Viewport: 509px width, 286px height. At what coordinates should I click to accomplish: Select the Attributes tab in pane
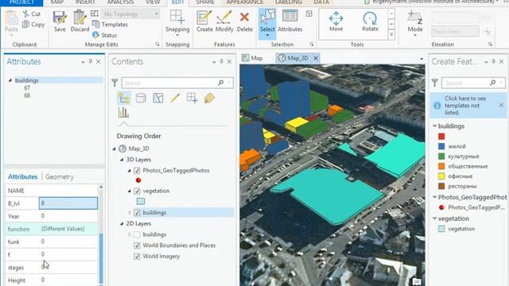click(23, 176)
